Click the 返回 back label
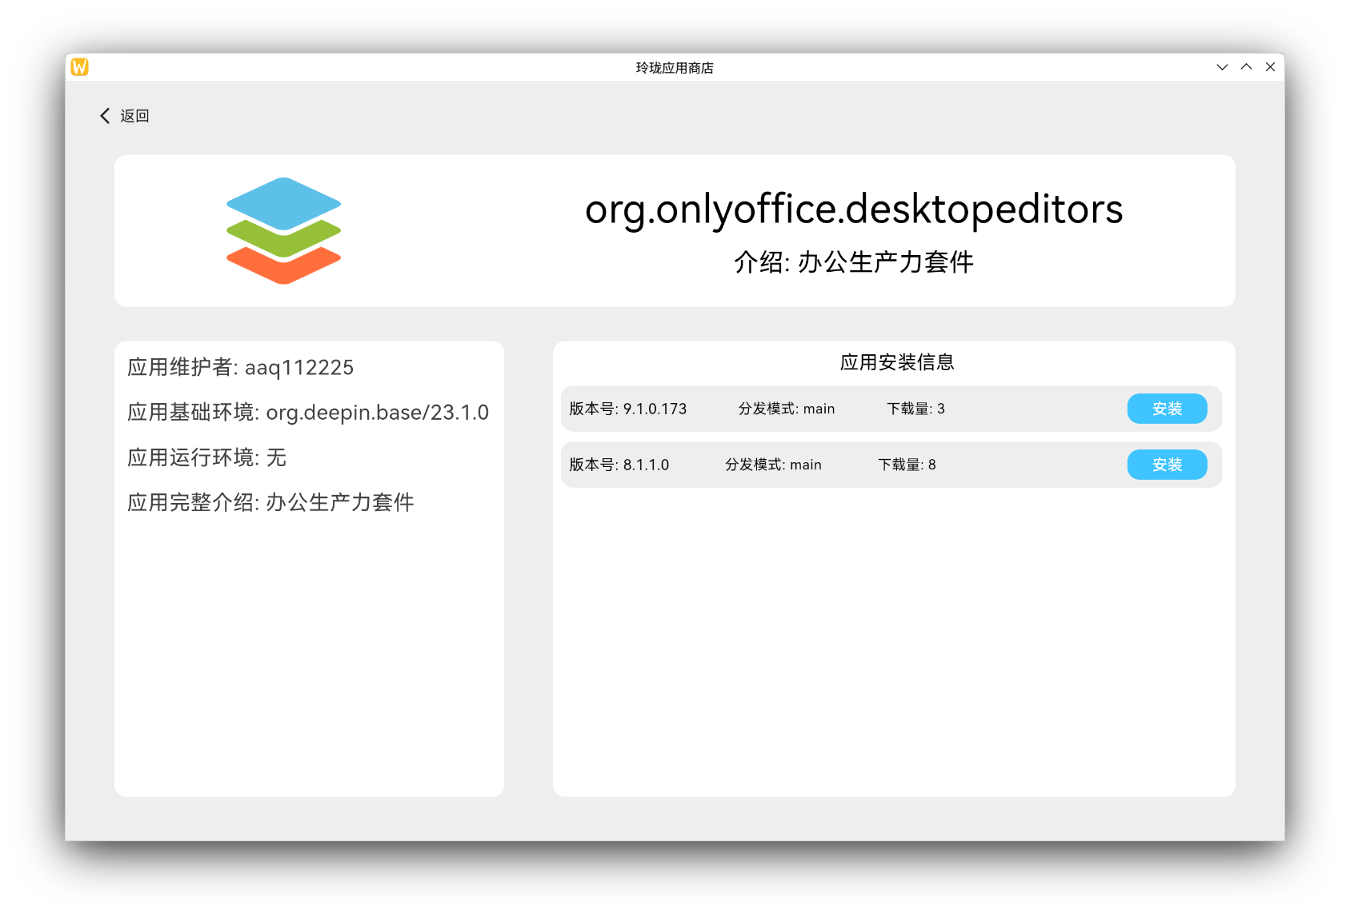1350x918 pixels. [x=134, y=116]
